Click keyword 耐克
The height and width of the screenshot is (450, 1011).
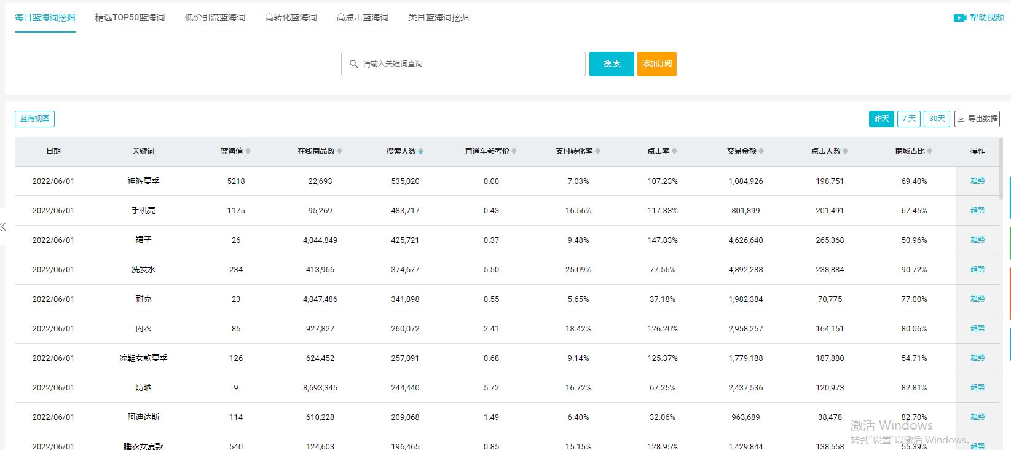pyautogui.click(x=143, y=299)
